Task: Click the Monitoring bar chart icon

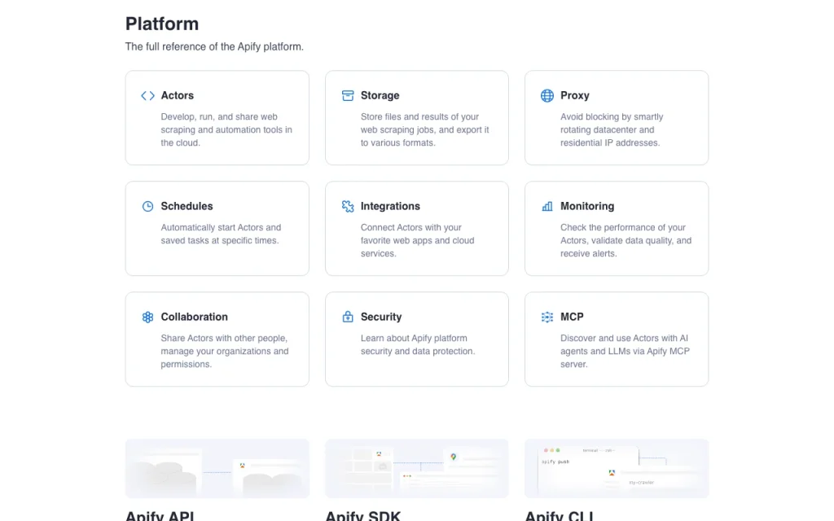Action: [547, 206]
